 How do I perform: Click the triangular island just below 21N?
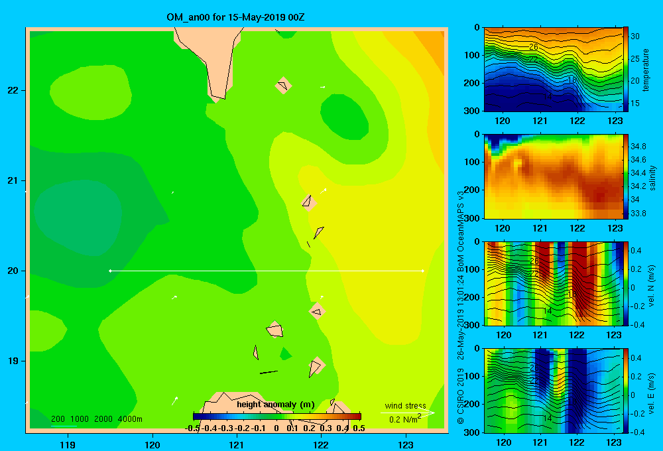click(x=309, y=202)
